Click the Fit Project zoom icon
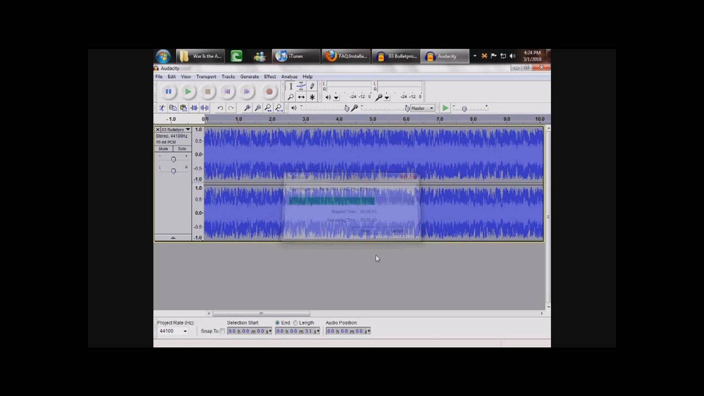The image size is (704, 396). pos(279,108)
